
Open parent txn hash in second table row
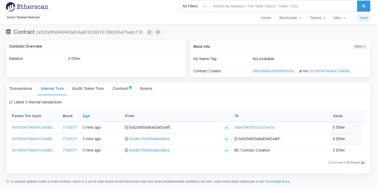click(34, 139)
